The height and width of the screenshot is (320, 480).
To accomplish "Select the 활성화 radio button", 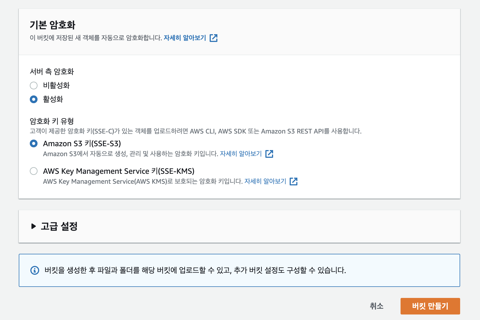I will [34, 99].
